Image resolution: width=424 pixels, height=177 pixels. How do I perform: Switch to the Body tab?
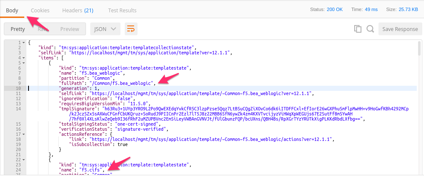(x=12, y=11)
